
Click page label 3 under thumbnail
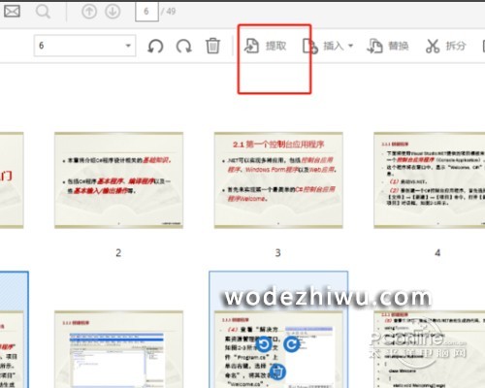tap(278, 252)
